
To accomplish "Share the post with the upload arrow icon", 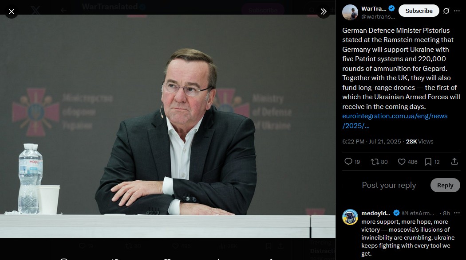I will point(454,162).
